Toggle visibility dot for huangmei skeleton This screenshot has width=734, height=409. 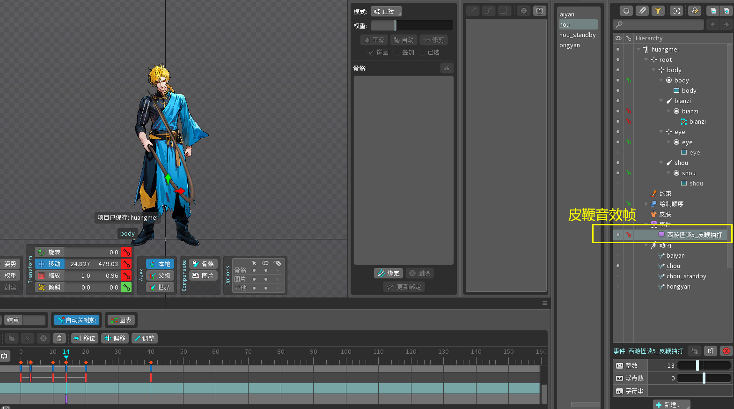(618, 49)
